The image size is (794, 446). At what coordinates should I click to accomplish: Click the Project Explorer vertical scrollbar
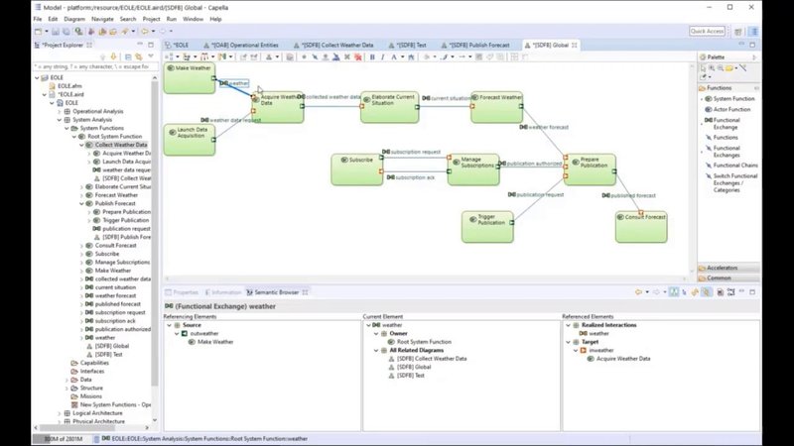point(155,248)
